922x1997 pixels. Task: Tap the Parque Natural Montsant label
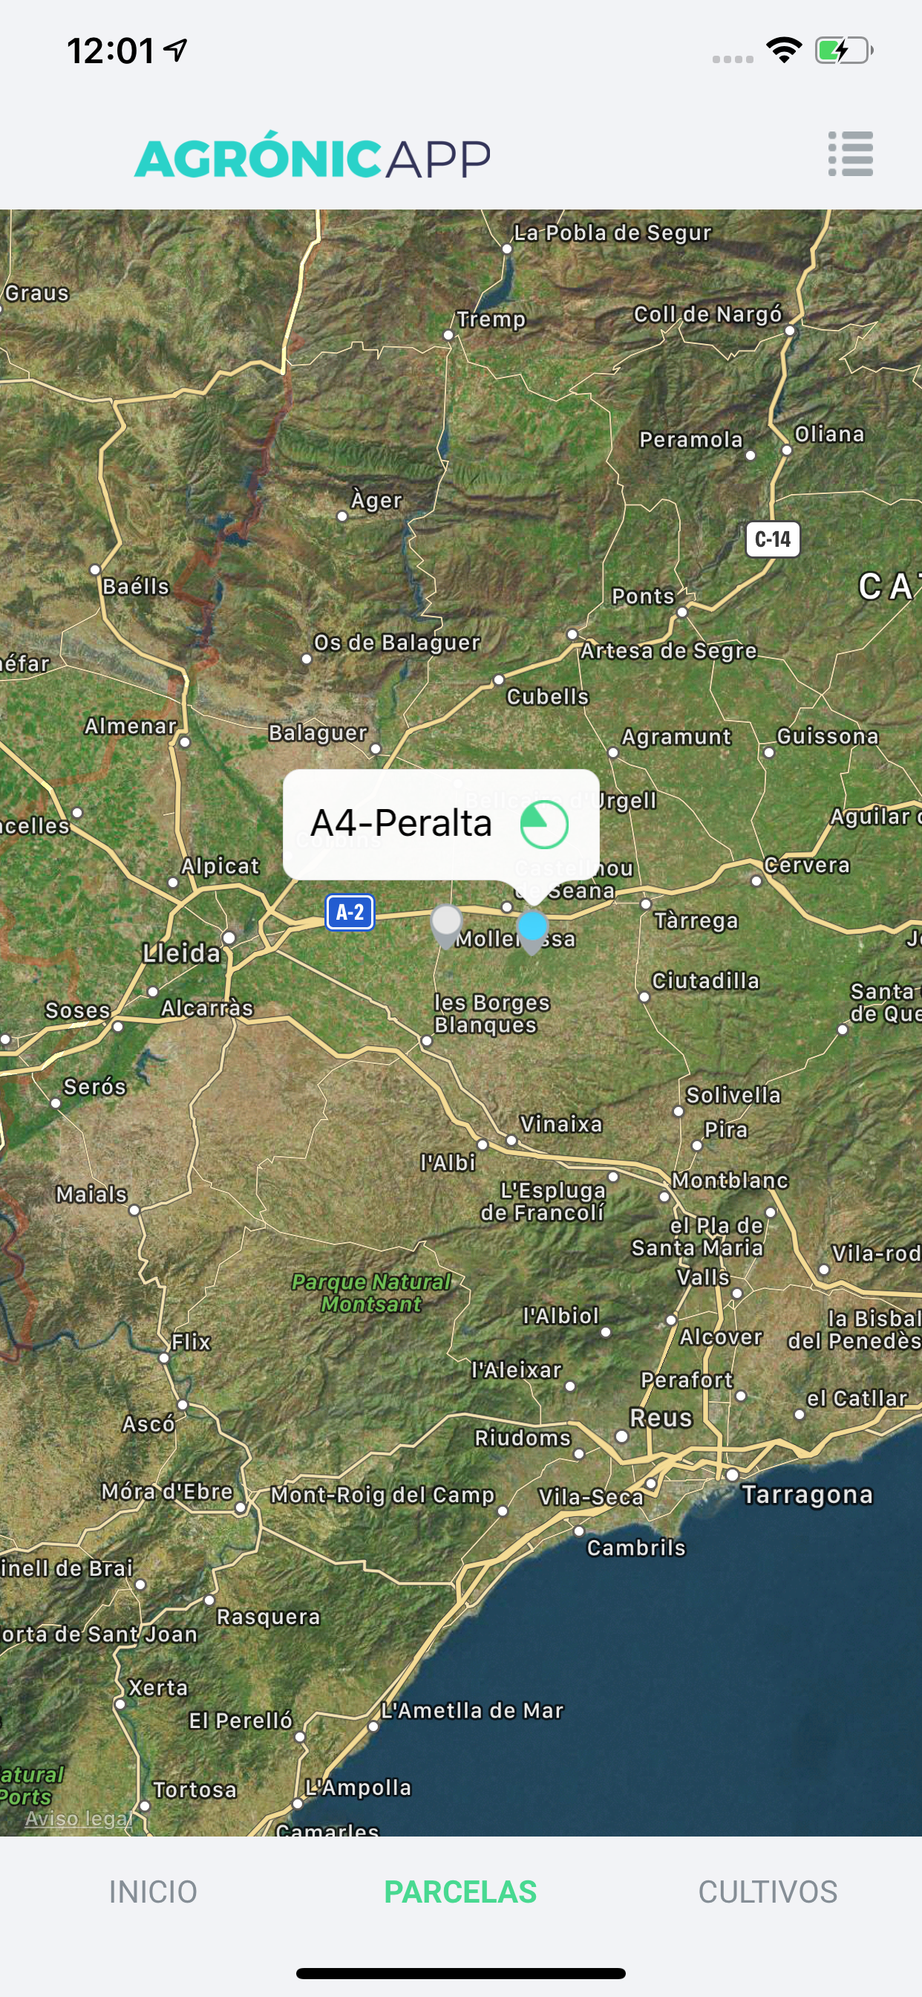click(371, 1293)
